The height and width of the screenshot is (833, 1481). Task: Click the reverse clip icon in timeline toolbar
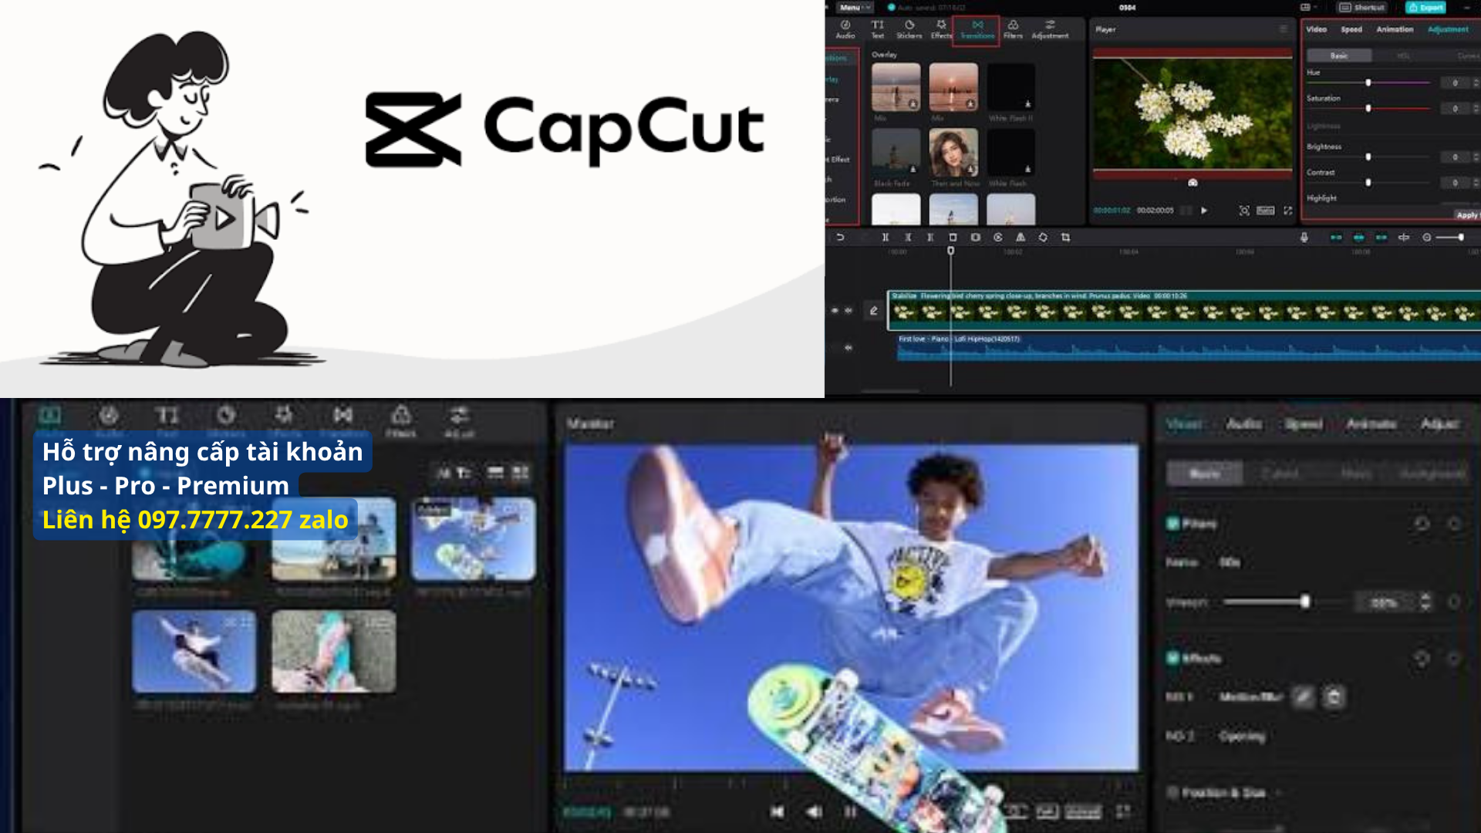998,238
